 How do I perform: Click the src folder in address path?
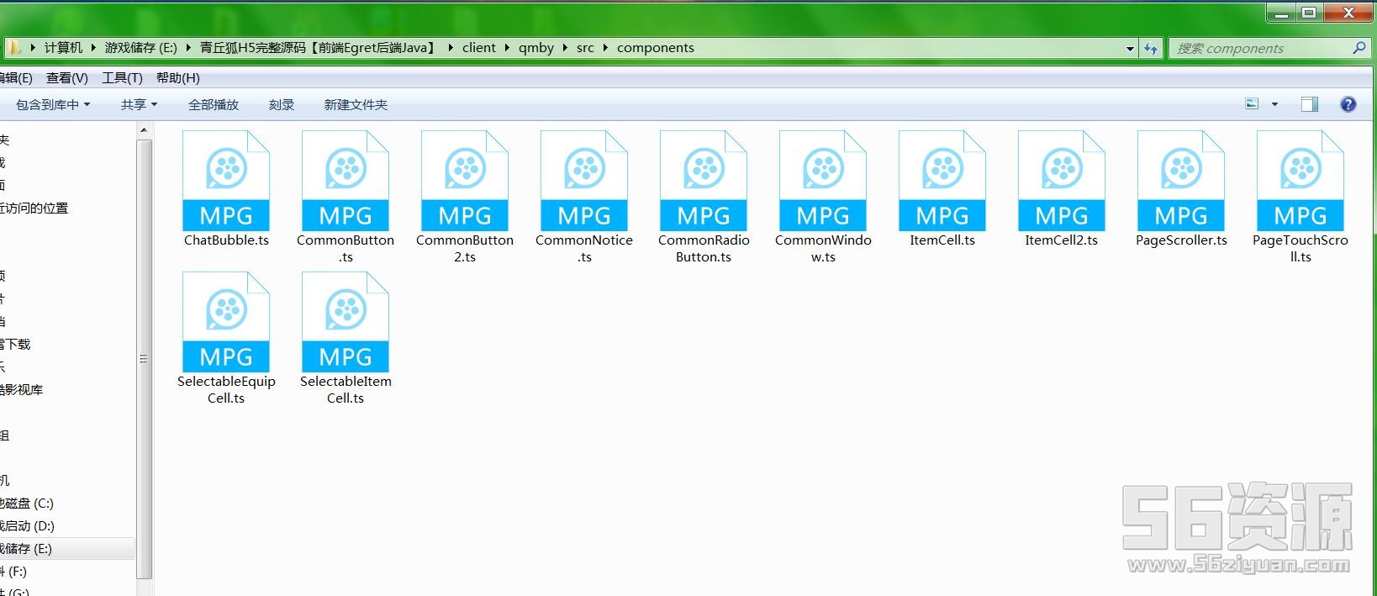point(585,48)
